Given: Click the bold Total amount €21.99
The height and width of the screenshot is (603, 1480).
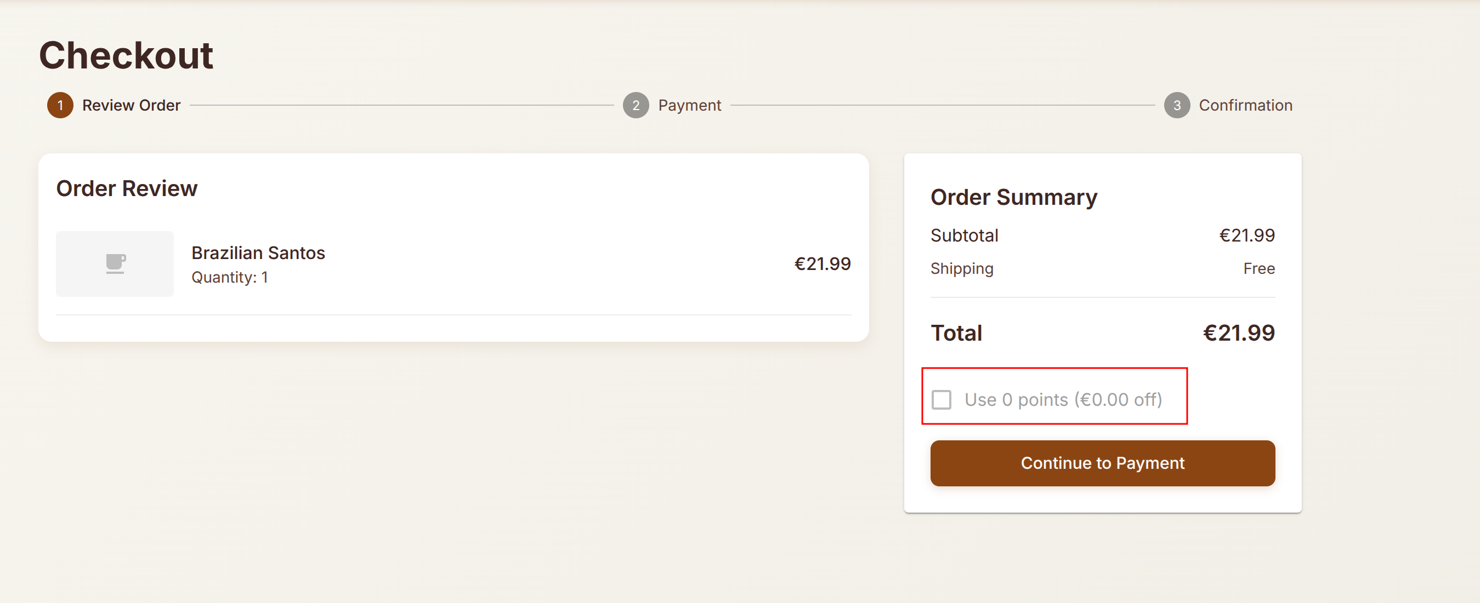Looking at the screenshot, I should tap(1238, 333).
